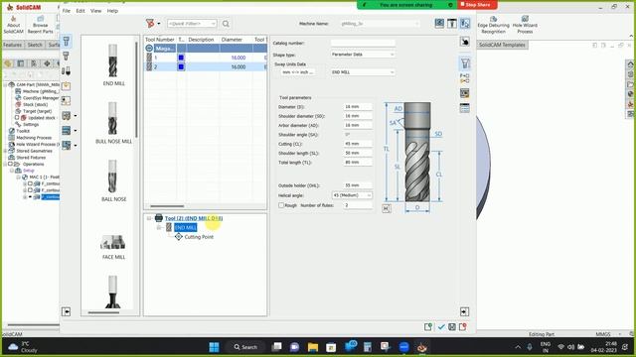Switch to the Features tab
636x357 pixels.
pyautogui.click(x=13, y=45)
